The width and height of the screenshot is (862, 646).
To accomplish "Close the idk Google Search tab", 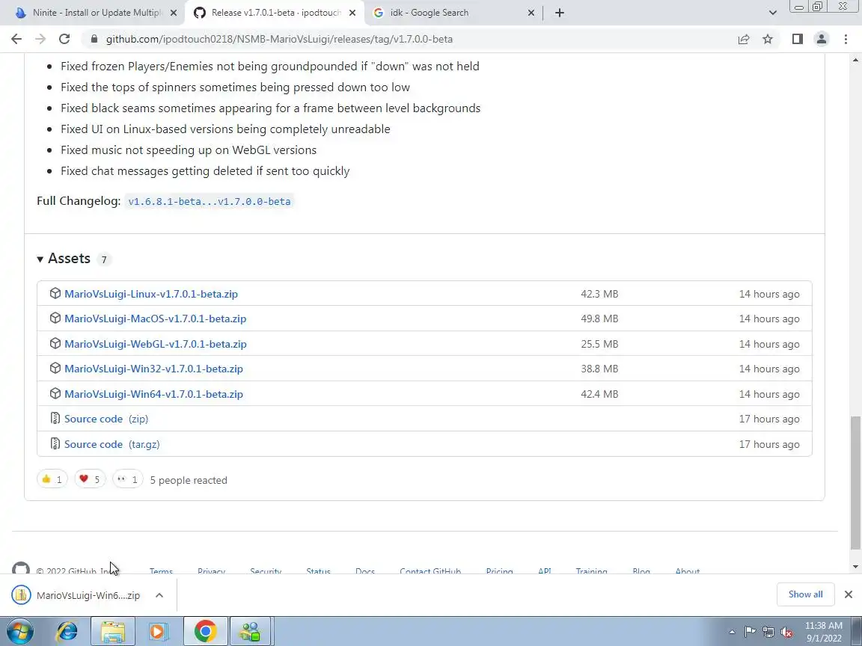I will [x=531, y=13].
